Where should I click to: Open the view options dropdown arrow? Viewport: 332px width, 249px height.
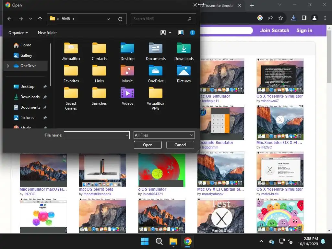coord(170,33)
